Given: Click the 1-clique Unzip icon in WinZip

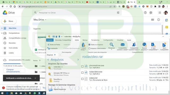Looking at the screenshot, I should coord(83,45).
